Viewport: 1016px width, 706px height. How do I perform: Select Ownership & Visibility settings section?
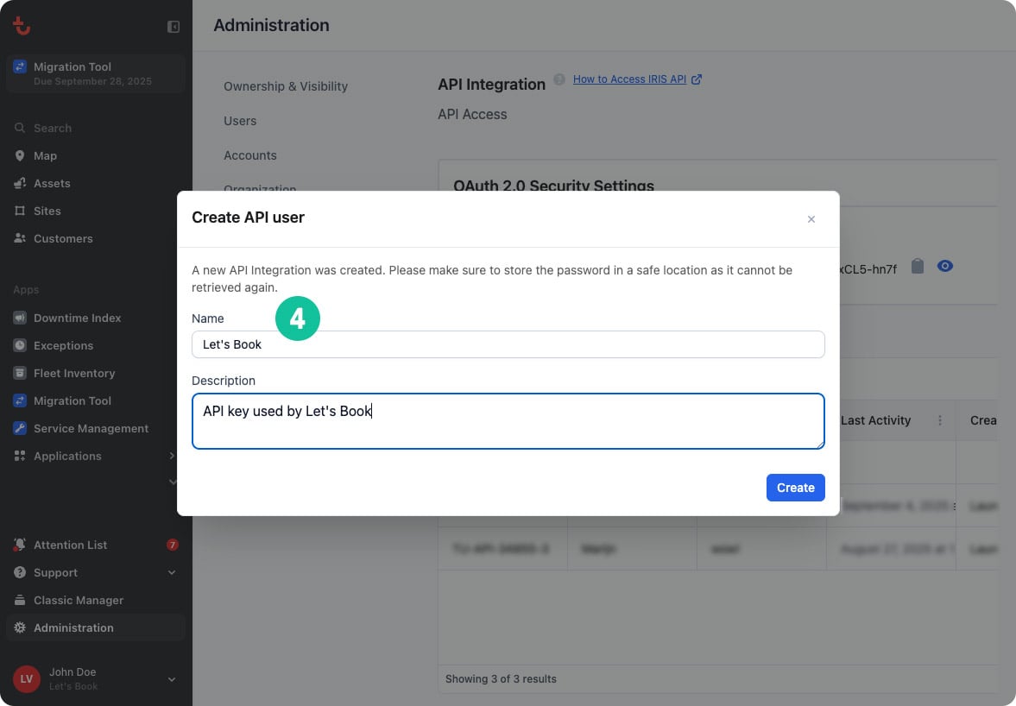[x=286, y=86]
